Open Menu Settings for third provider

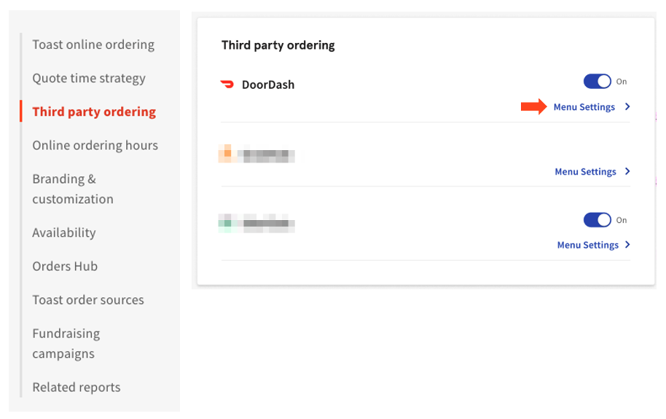(x=587, y=245)
